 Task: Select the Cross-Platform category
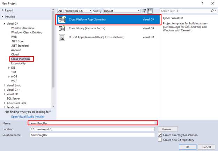tap(20, 59)
